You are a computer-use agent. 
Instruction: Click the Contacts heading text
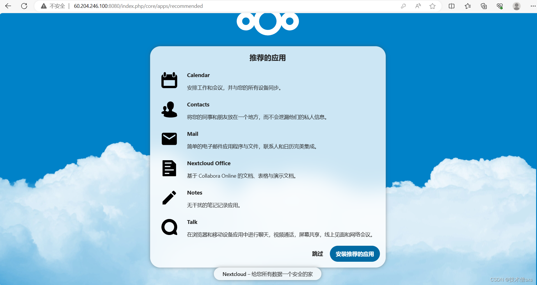198,105
